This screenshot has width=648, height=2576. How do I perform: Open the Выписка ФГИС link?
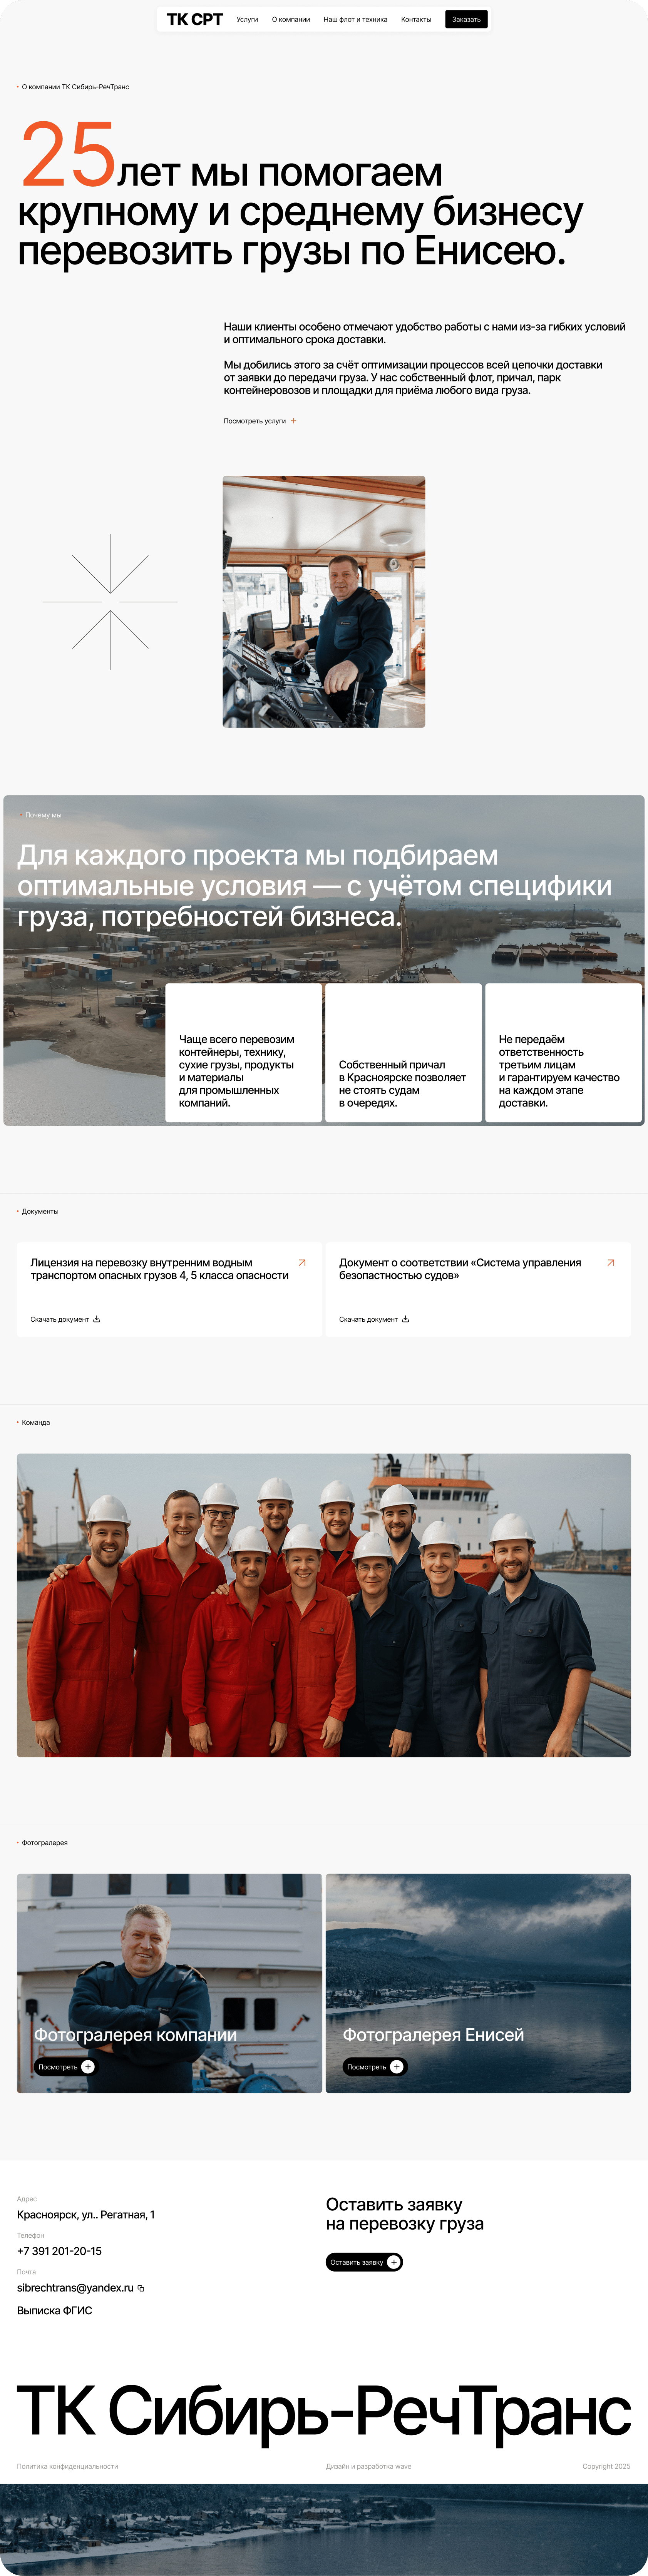[x=54, y=2310]
